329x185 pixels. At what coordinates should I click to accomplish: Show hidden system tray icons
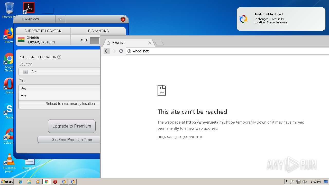[287, 182]
